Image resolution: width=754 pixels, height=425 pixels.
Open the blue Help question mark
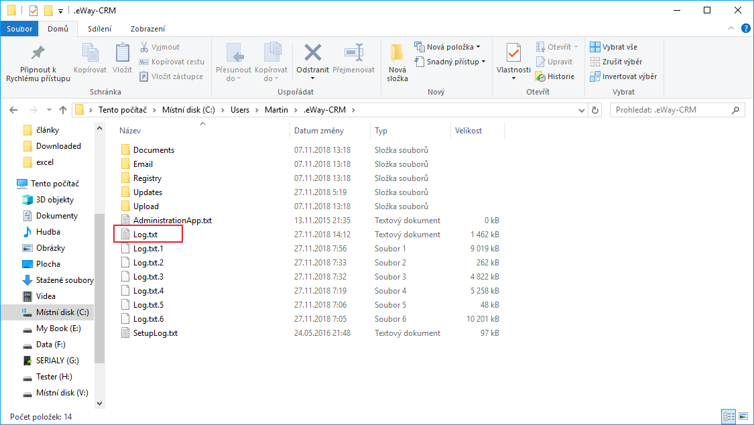746,28
